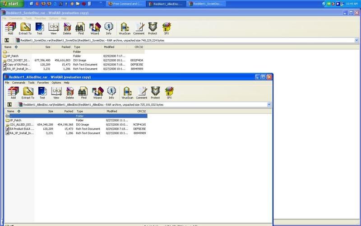
Task: Select XP_Patch folder in SovietDisc window
Action: (x=74, y=56)
